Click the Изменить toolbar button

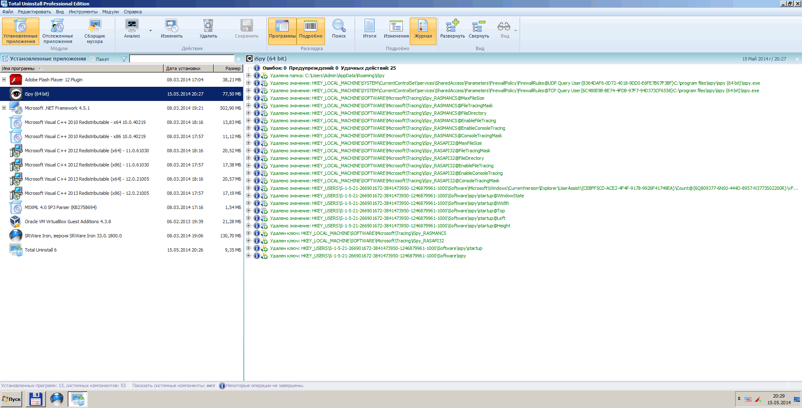pos(172,29)
